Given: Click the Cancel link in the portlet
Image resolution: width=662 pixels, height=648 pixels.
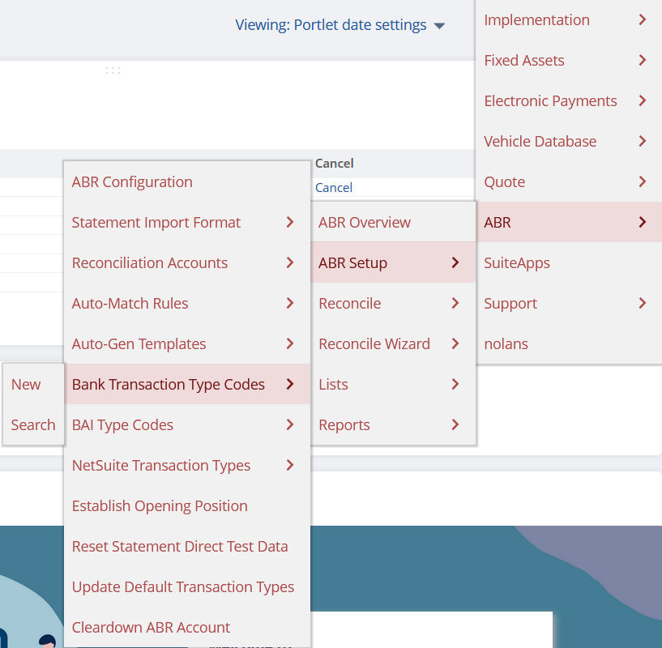Looking at the screenshot, I should click(x=333, y=187).
